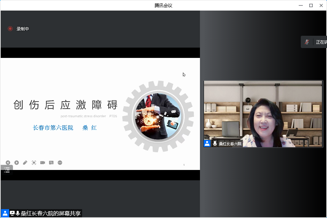
Task: Click the blue user avatar in video tile
Action: coord(207,143)
